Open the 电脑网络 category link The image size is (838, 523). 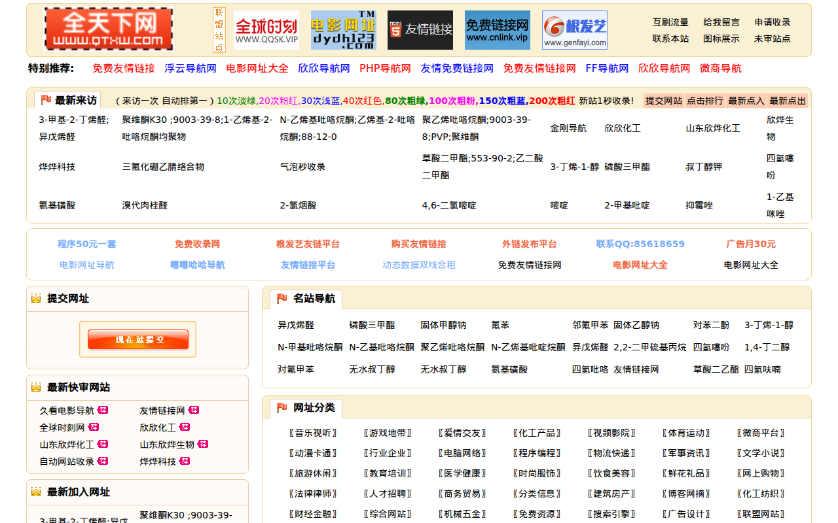462,453
